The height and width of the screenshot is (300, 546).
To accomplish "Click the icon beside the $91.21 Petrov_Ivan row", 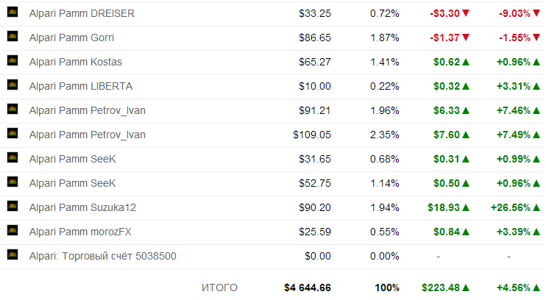I will (13, 110).
